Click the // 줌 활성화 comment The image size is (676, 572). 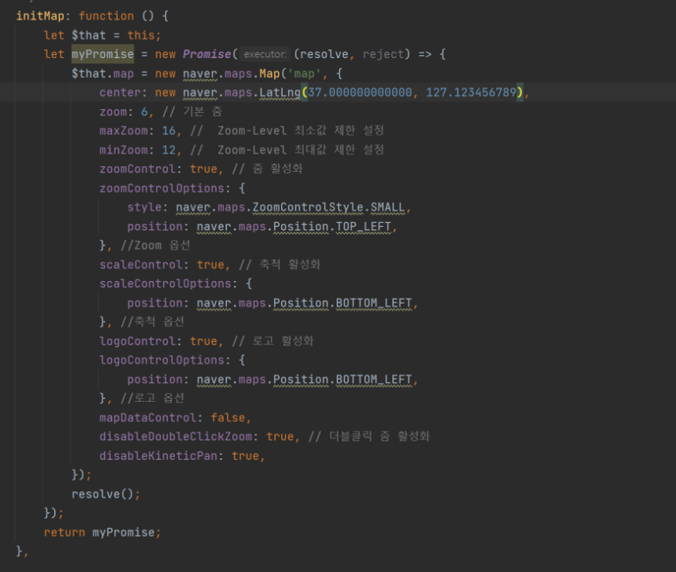[x=268, y=169]
